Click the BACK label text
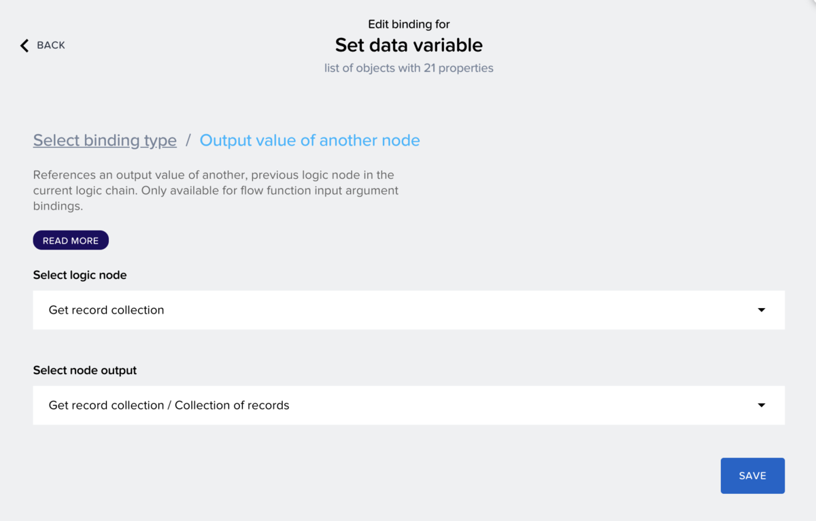The width and height of the screenshot is (816, 521). 51,46
